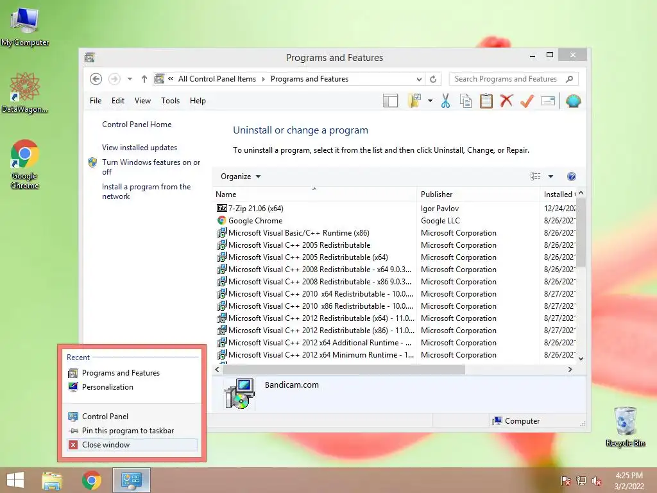Click the red X Delete toolbar icon
The width and height of the screenshot is (657, 493).
[506, 101]
